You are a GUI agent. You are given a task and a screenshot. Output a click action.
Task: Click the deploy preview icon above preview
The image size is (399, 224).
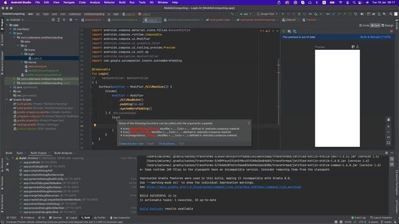(x=357, y=47)
